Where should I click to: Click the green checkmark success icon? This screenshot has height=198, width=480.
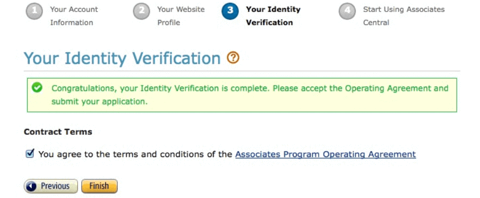click(x=37, y=88)
